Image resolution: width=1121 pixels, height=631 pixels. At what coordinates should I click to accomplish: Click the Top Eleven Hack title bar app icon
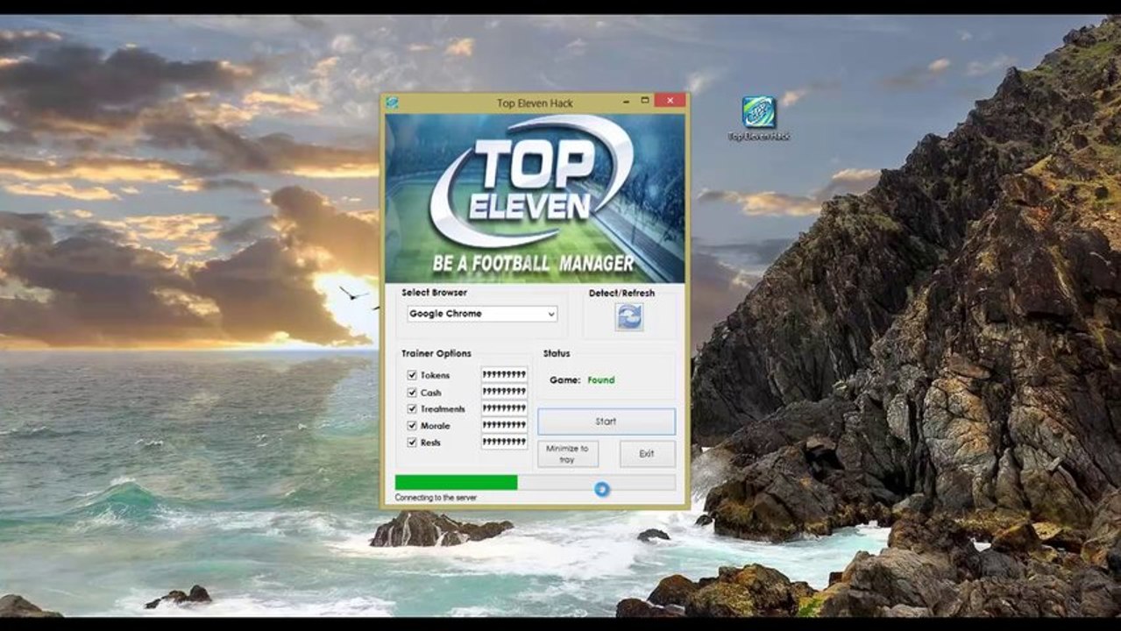[392, 103]
